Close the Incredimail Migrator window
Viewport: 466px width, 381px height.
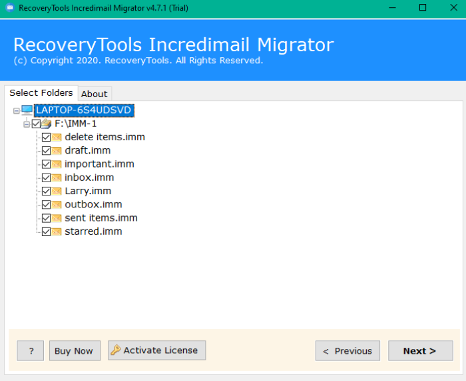(453, 8)
